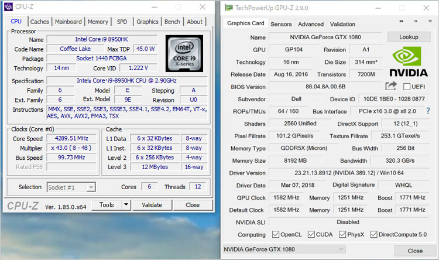Click the Cores value 6
The width and height of the screenshot is (439, 260).
[149, 187]
